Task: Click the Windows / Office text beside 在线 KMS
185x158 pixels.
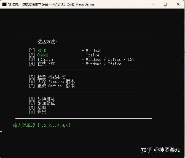Action: 103,64
